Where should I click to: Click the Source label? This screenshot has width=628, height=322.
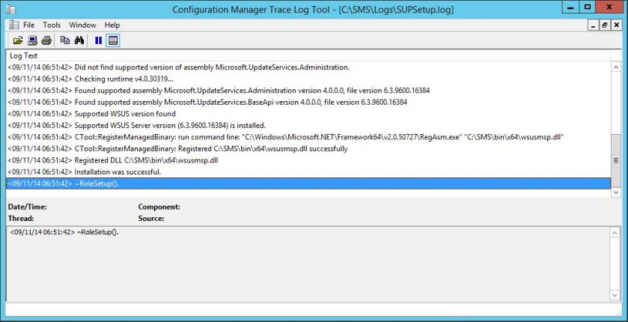[x=151, y=219]
